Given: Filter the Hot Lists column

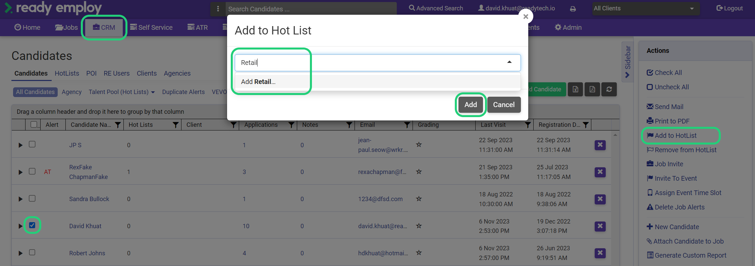Looking at the screenshot, I should click(x=175, y=125).
